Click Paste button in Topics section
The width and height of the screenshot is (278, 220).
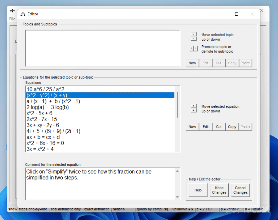[245, 63]
